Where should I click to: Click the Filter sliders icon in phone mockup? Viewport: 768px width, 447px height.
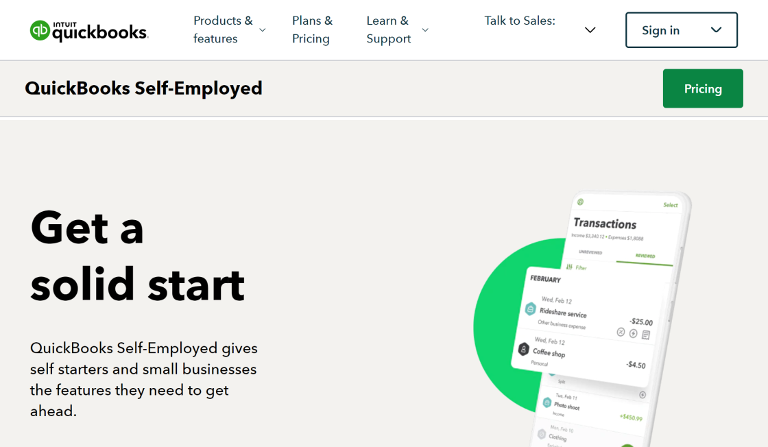coord(569,267)
